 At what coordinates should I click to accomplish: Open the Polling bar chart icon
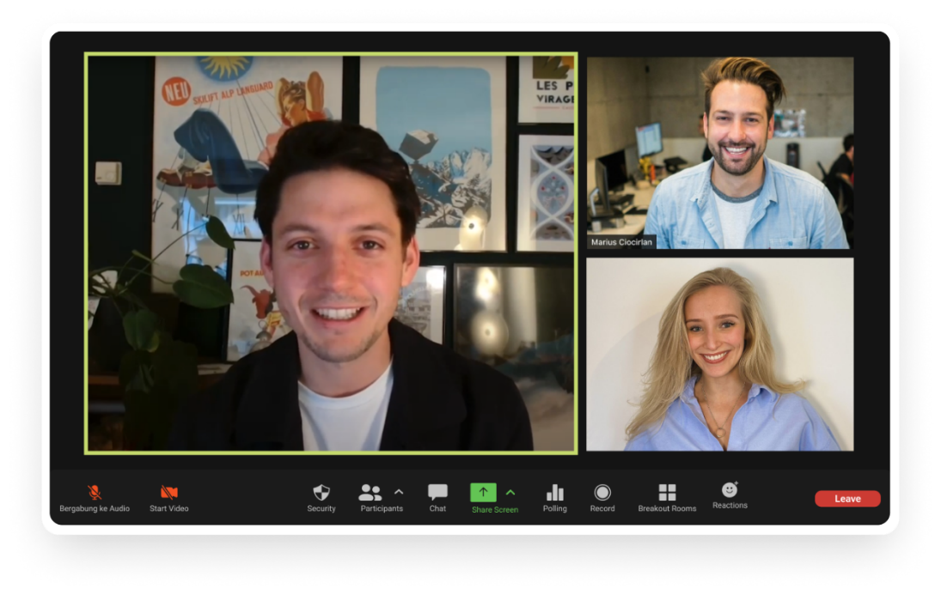555,492
